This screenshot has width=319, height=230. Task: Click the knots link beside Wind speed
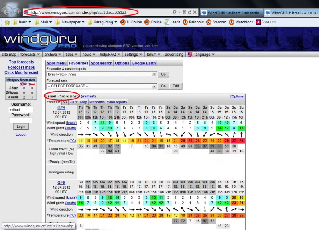point(71,123)
